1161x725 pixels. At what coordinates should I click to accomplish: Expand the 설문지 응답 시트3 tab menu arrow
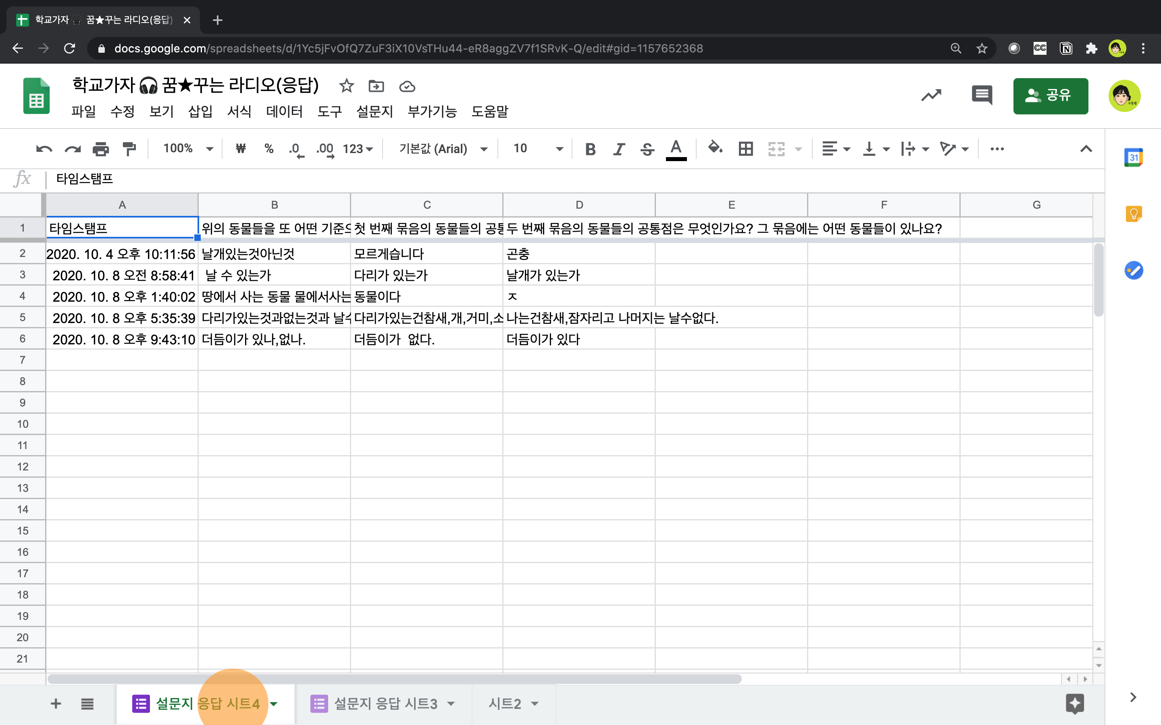click(450, 703)
